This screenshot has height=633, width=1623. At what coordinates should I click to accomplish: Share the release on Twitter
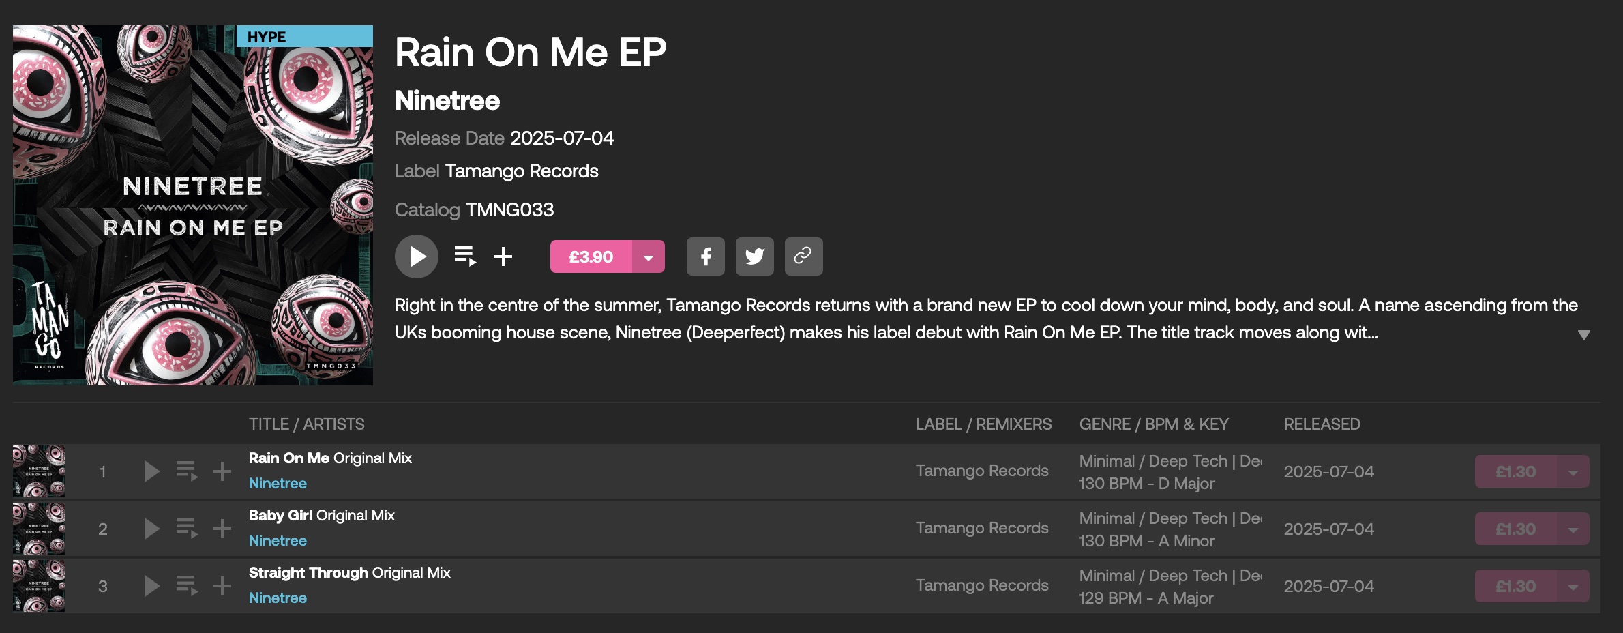pos(754,256)
